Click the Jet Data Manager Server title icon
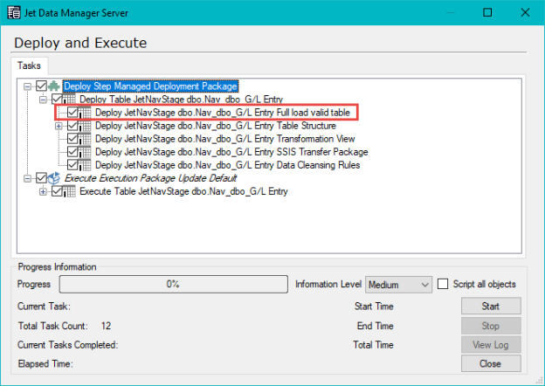 (14, 13)
